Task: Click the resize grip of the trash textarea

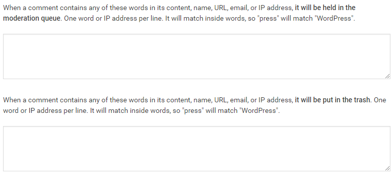Action: click(x=387, y=168)
